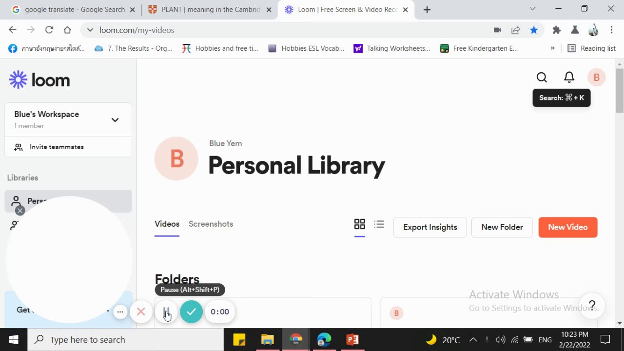Finish recording with the green checkmark

pyautogui.click(x=191, y=312)
